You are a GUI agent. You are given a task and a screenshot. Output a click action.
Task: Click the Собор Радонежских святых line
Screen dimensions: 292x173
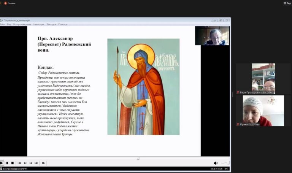[x=59, y=73]
